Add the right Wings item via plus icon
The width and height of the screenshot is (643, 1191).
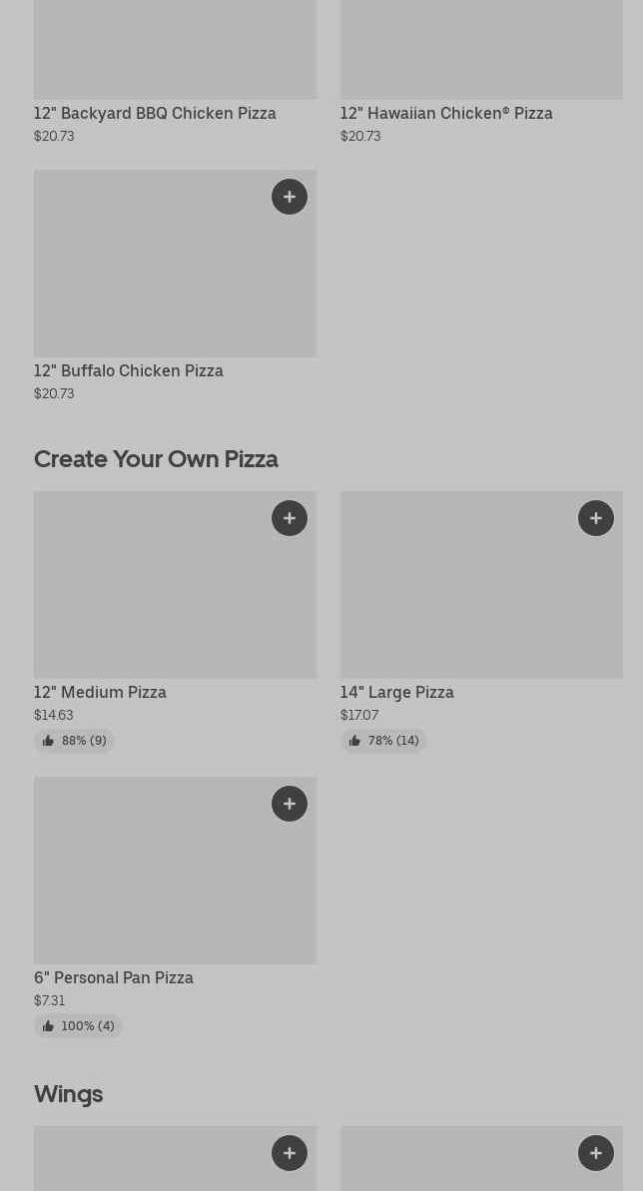(x=596, y=1153)
